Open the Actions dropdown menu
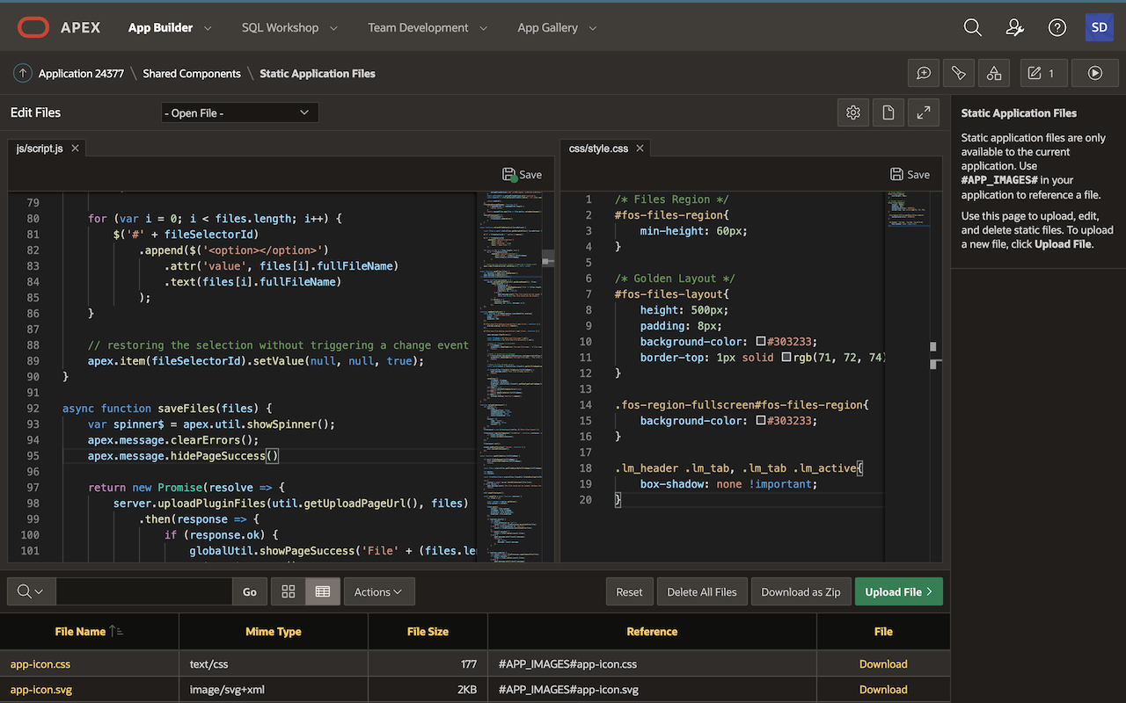The width and height of the screenshot is (1126, 703). coord(379,591)
